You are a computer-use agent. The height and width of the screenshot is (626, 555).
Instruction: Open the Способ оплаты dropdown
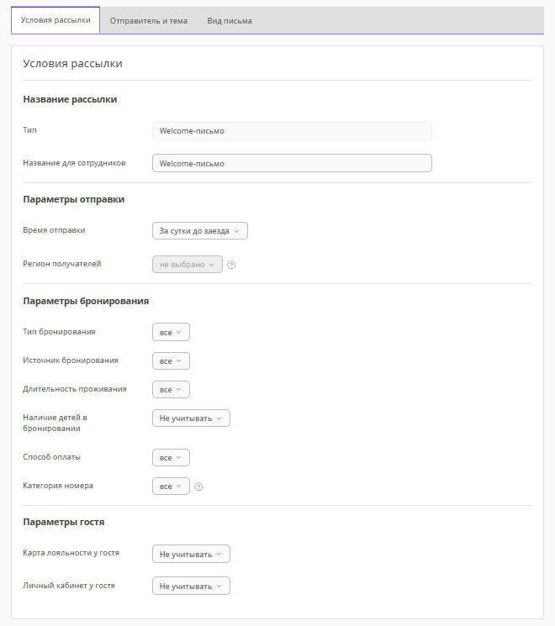click(x=171, y=458)
